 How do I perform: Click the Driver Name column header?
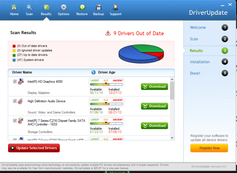click(22, 72)
